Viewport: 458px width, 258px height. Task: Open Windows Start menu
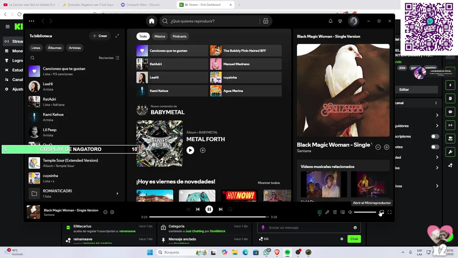(x=150, y=252)
